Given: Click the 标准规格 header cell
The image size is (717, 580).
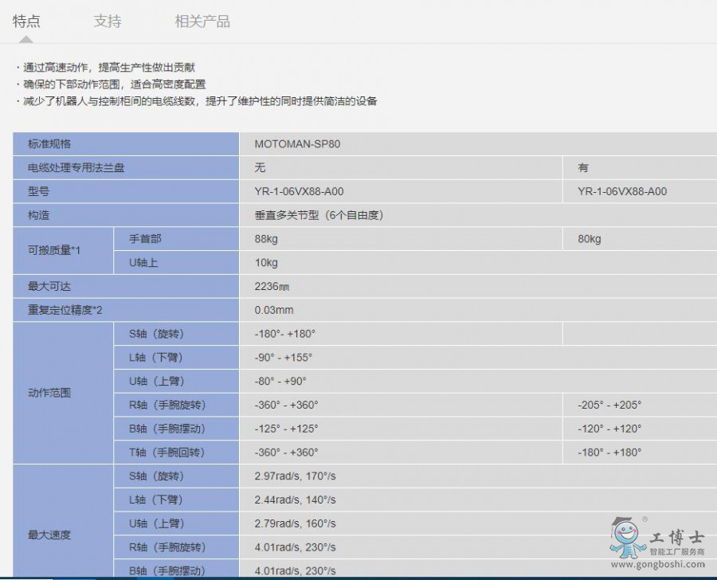Looking at the screenshot, I should click(x=126, y=144).
